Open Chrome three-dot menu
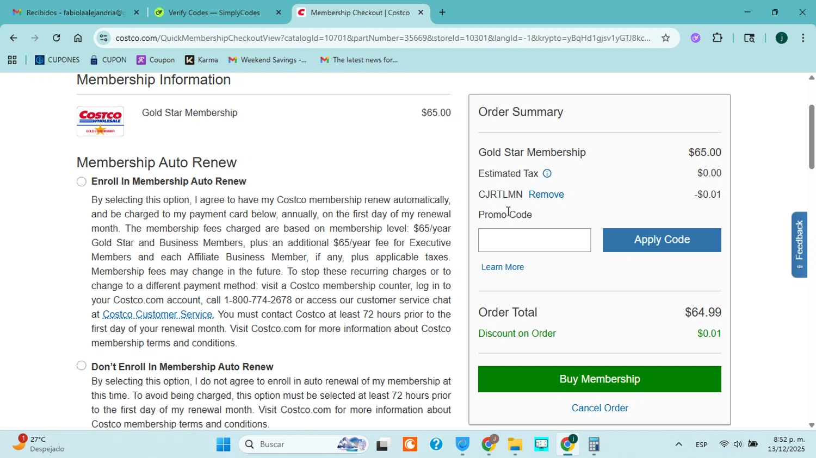 click(803, 38)
